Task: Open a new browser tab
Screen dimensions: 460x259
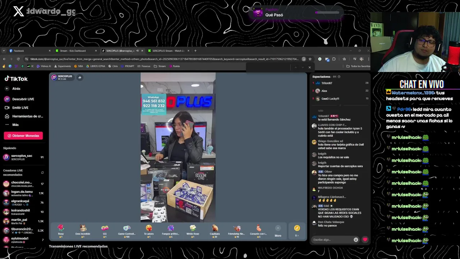Action: point(195,51)
